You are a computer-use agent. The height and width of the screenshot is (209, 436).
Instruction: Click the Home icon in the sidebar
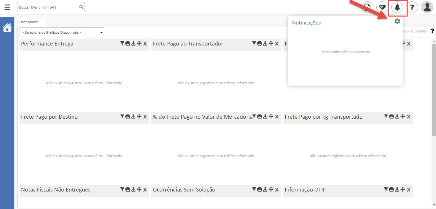(x=7, y=28)
